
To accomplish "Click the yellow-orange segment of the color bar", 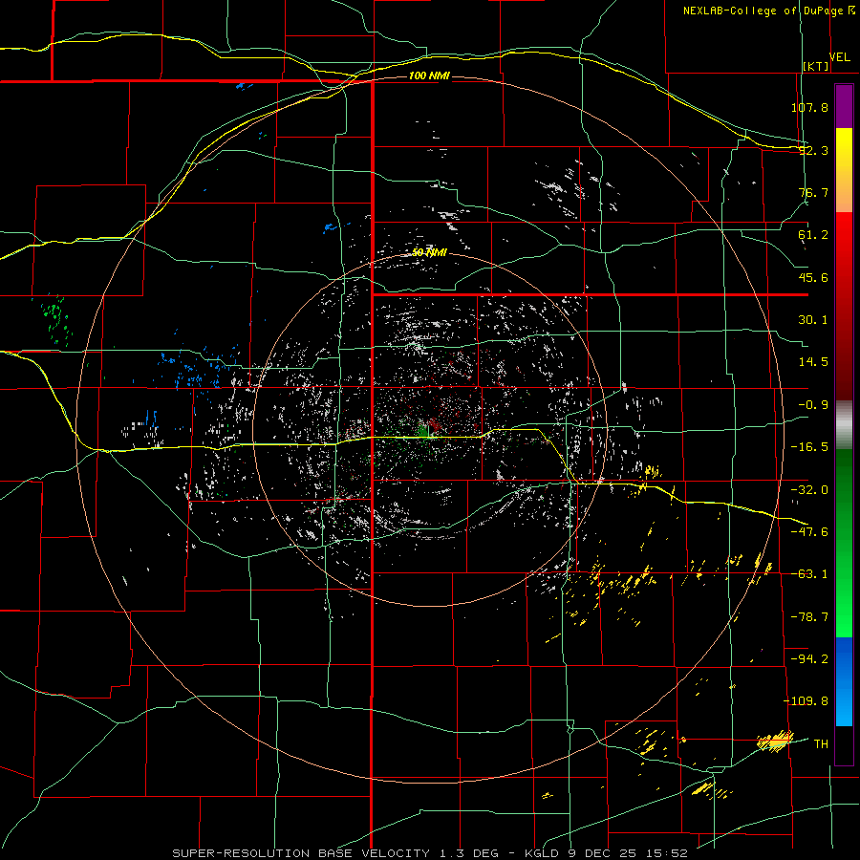I will pos(844,170).
